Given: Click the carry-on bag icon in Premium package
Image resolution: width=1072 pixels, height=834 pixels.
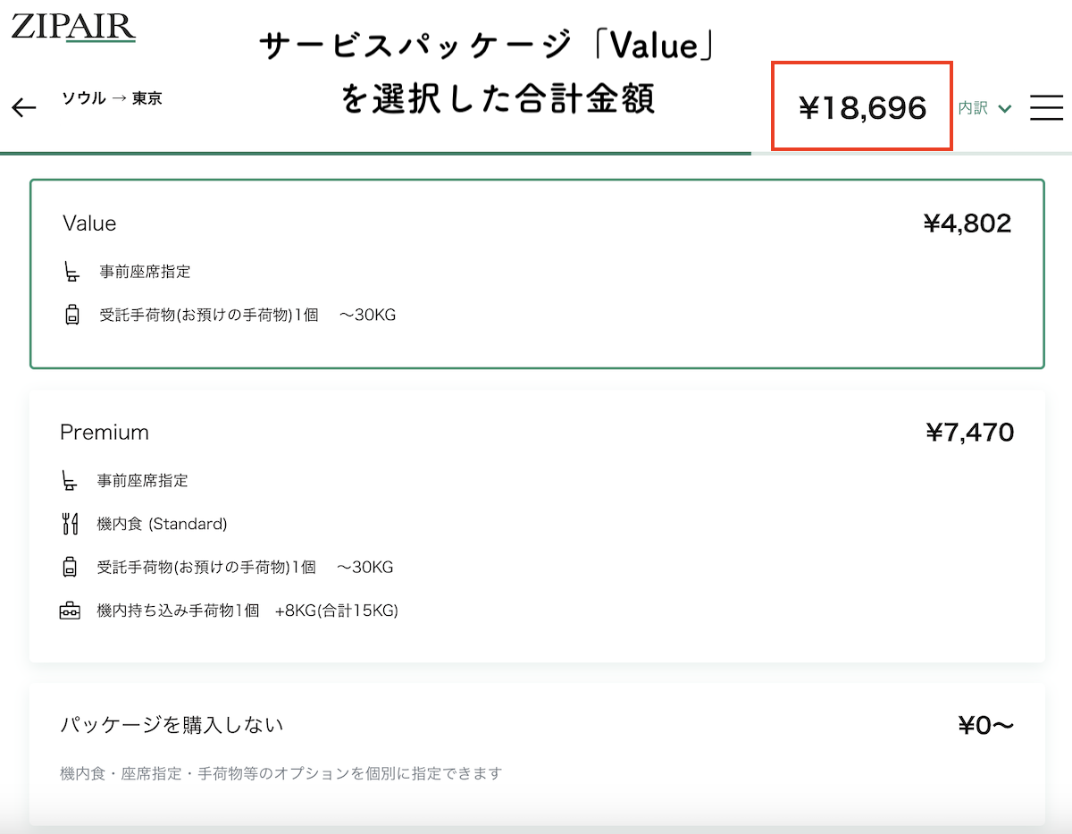Looking at the screenshot, I should [70, 611].
